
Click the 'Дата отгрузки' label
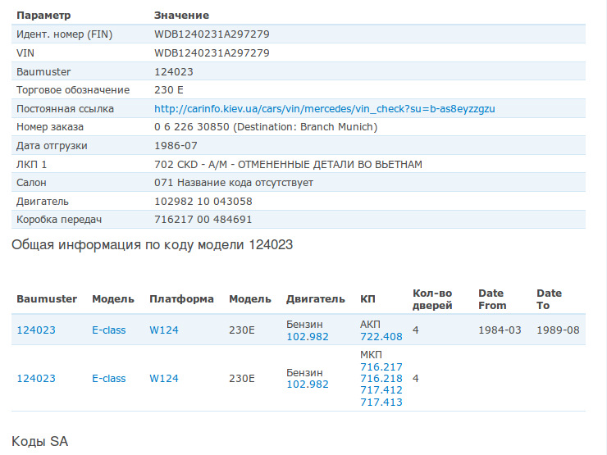pyautogui.click(x=52, y=146)
